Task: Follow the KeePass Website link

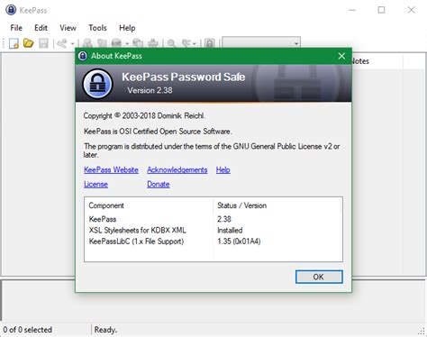Action: [111, 169]
